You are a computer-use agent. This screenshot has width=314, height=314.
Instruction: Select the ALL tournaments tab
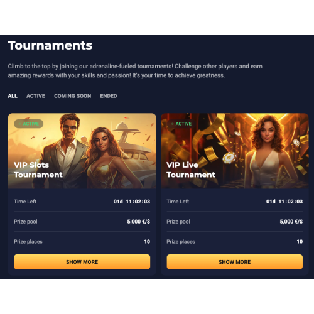coord(13,96)
